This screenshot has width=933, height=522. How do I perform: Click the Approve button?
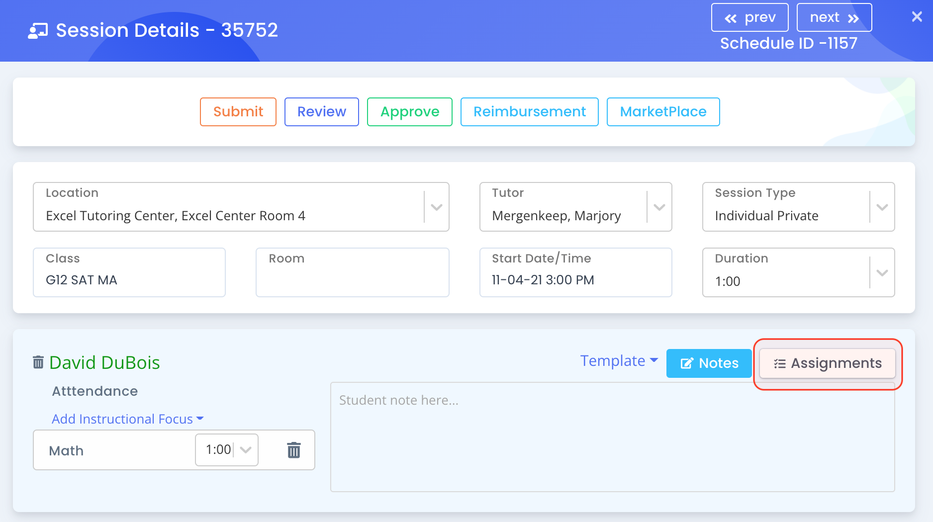tap(410, 112)
